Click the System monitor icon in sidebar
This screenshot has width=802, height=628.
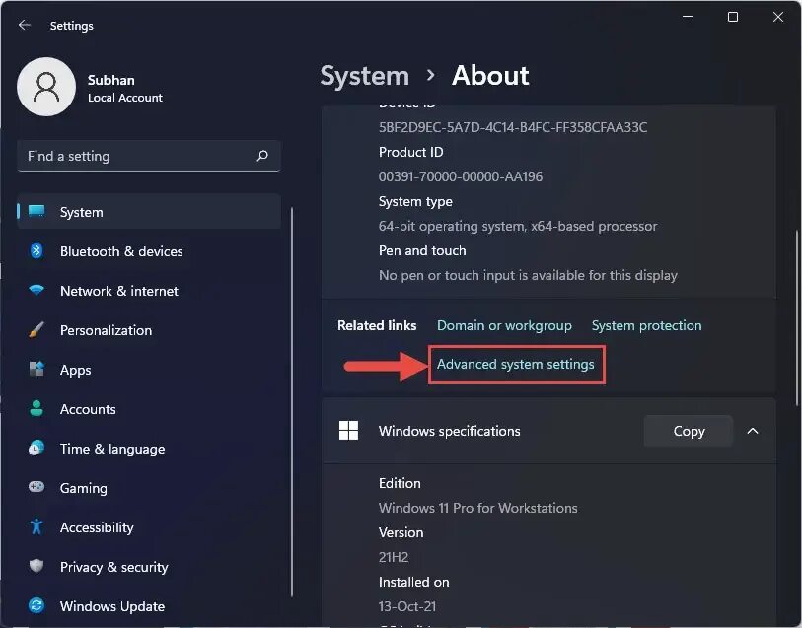(x=36, y=211)
